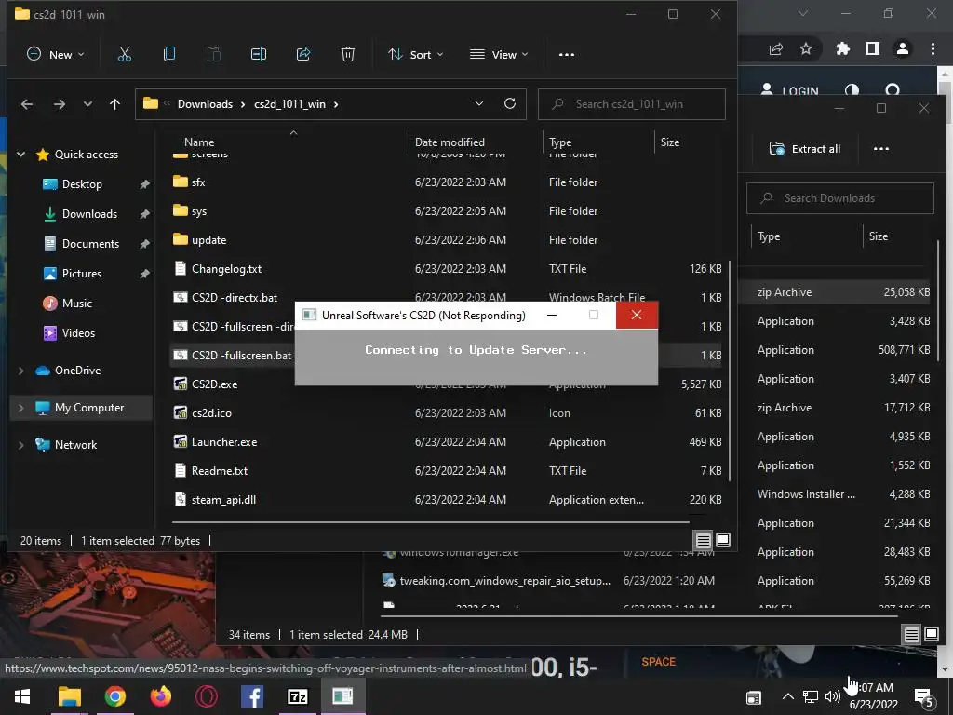This screenshot has height=715, width=953.
Task: Launch Opera from the taskbar
Action: pos(206,696)
